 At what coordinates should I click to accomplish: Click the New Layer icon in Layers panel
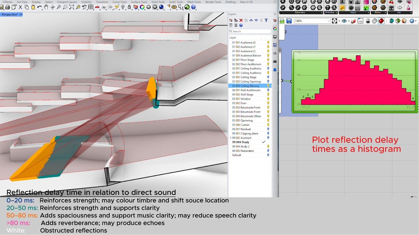pos(231,20)
